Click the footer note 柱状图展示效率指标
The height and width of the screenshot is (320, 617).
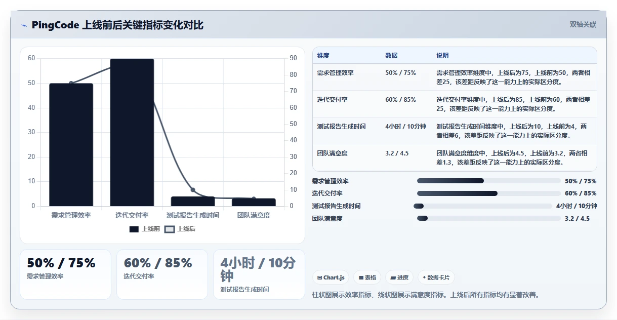click(x=342, y=295)
